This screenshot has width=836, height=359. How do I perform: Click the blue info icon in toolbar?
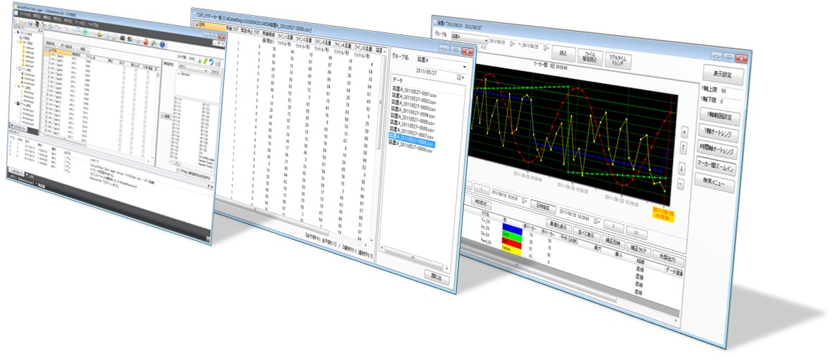[163, 44]
